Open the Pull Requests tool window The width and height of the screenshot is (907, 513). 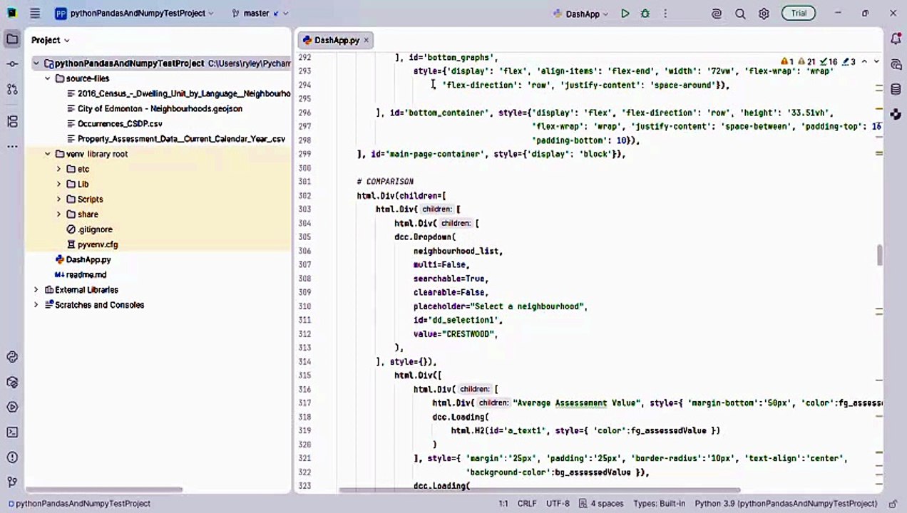point(12,89)
